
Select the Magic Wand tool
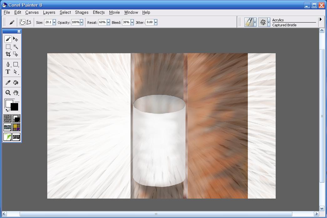[x=16, y=47]
